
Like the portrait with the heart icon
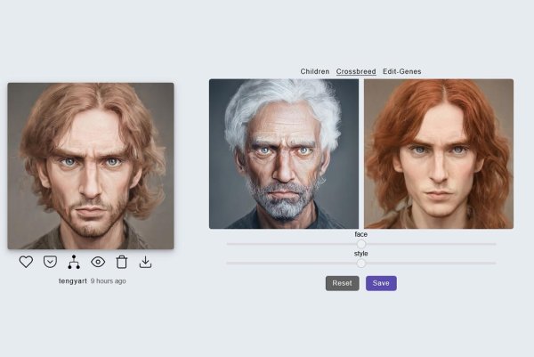point(26,262)
